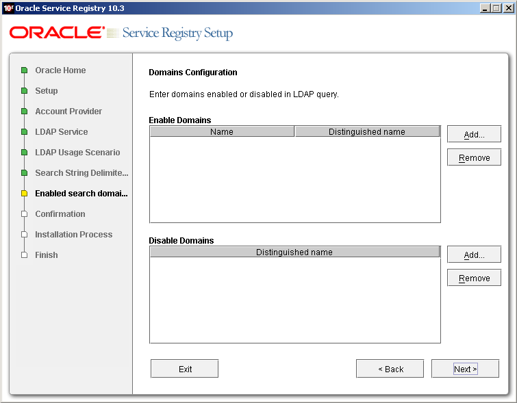Minimize the Oracle Service Registry window
The width and height of the screenshot is (517, 403).
pyautogui.click(x=484, y=8)
